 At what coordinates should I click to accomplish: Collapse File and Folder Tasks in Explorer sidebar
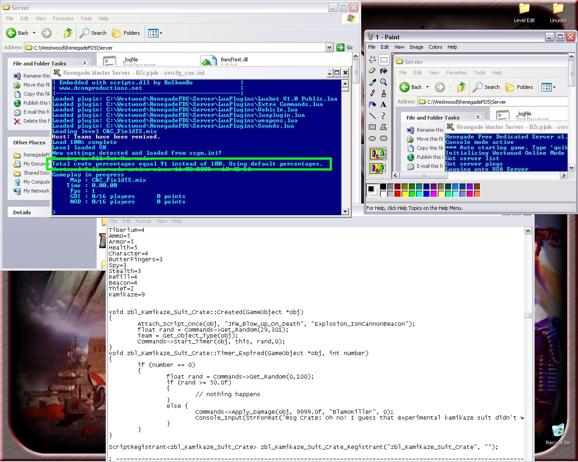[x=84, y=63]
